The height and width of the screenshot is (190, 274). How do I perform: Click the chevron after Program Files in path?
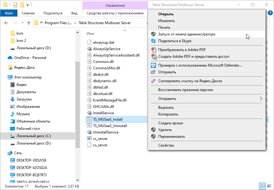pos(75,23)
